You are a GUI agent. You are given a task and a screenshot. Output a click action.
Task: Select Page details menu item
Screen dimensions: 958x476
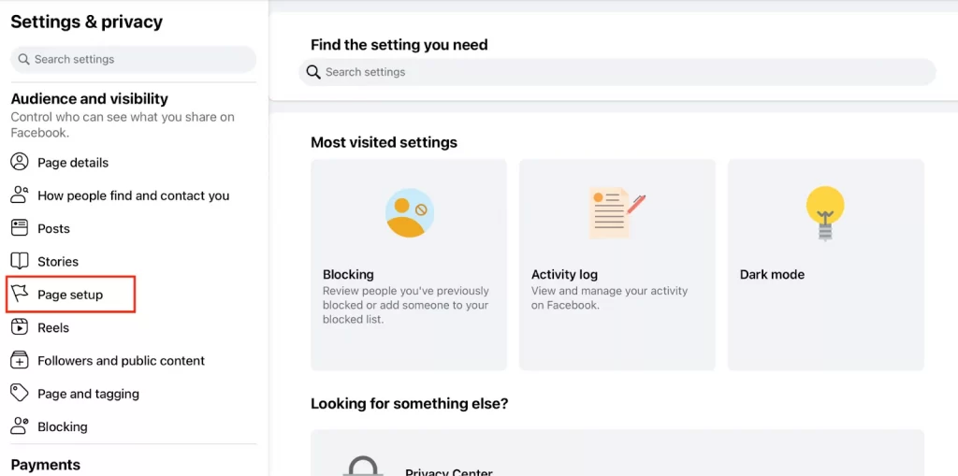point(73,163)
